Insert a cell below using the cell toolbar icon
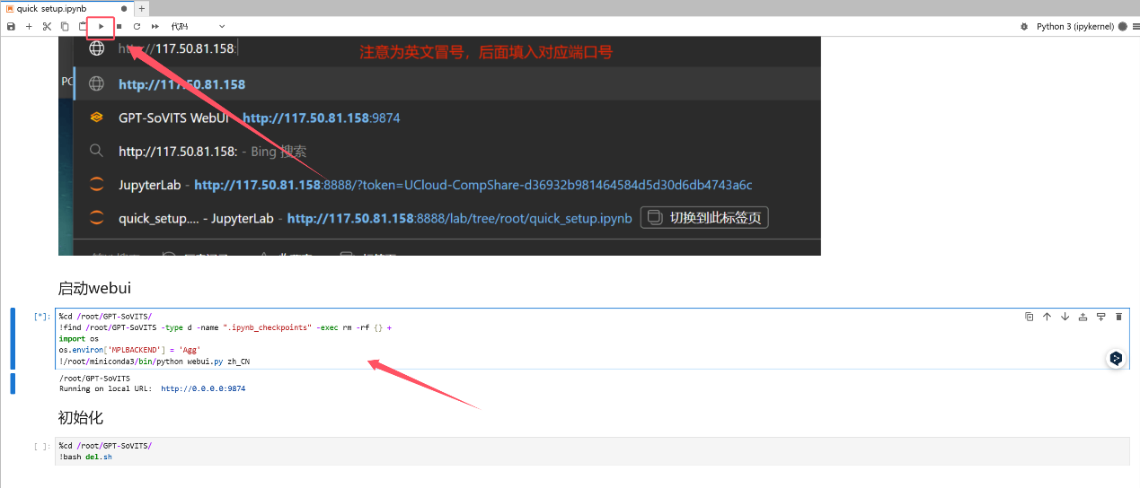This screenshot has width=1140, height=488. (1101, 317)
